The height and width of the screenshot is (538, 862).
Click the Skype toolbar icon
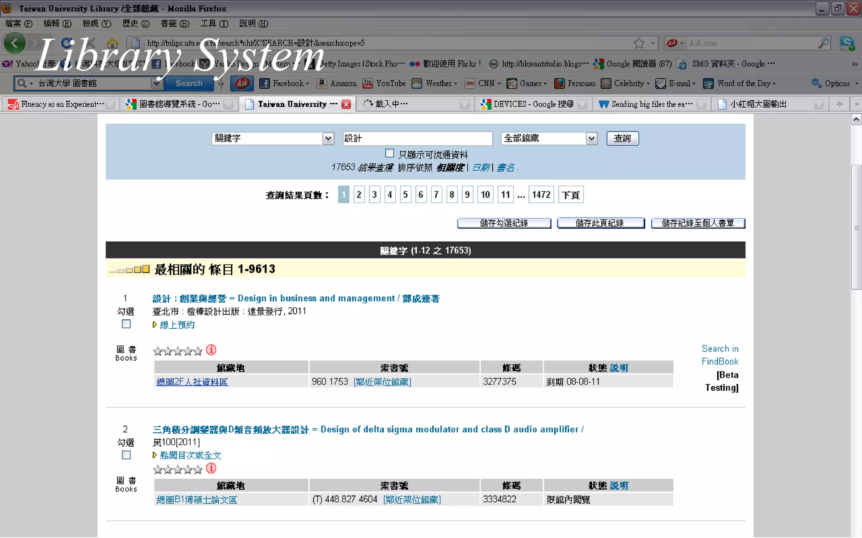point(847,43)
